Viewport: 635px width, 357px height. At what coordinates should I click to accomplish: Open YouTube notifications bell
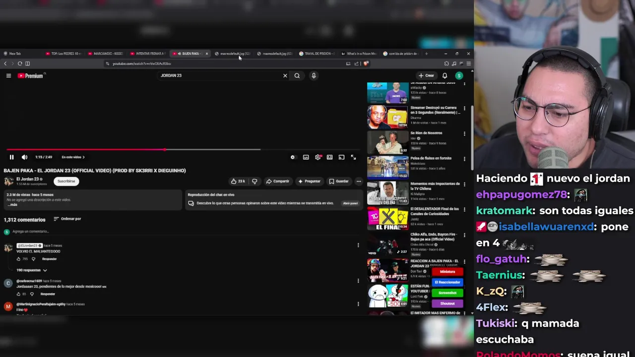pyautogui.click(x=444, y=76)
